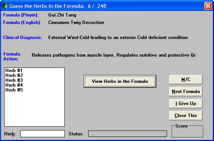Focus the Herb text input field
The image size is (214, 141).
pos(43,133)
